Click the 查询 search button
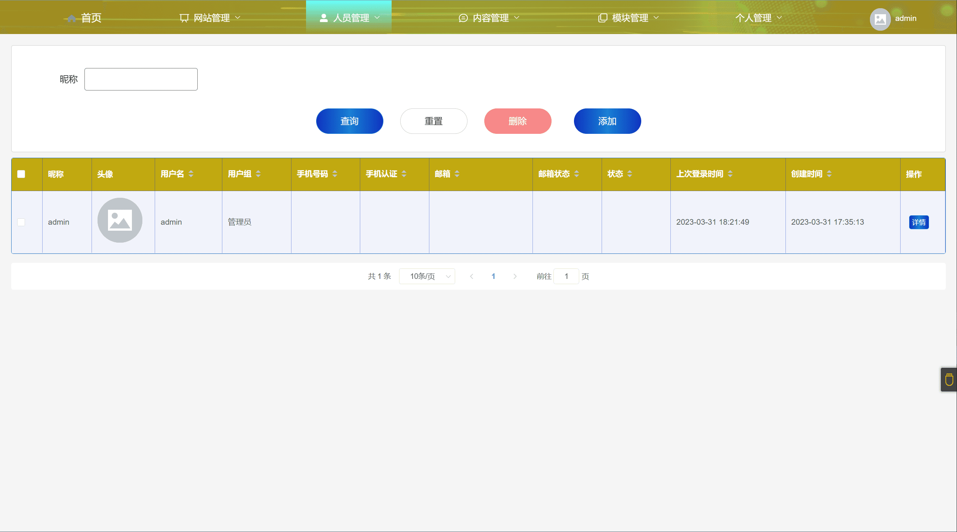The height and width of the screenshot is (532, 957). (349, 121)
